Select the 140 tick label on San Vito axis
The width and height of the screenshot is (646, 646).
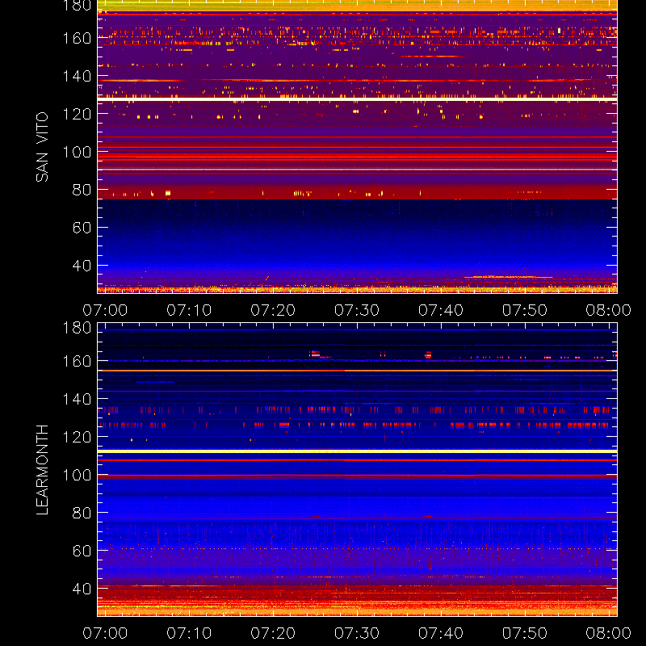pyautogui.click(x=77, y=76)
